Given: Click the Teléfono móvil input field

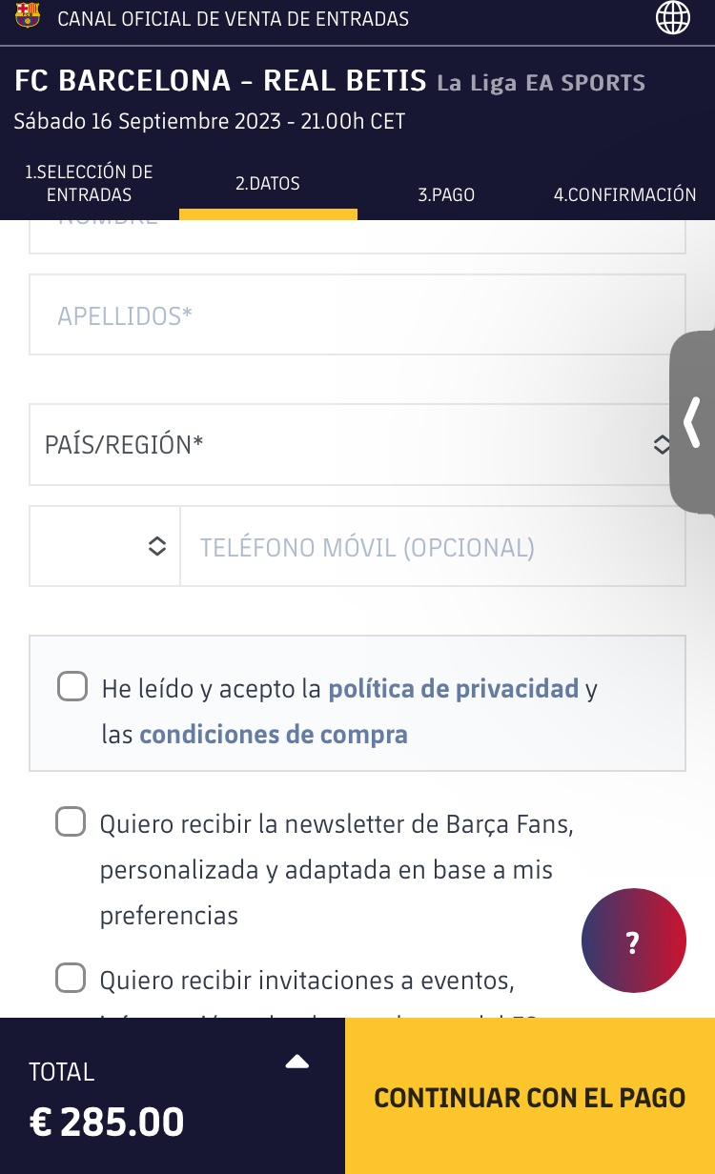Looking at the screenshot, I should coord(432,546).
